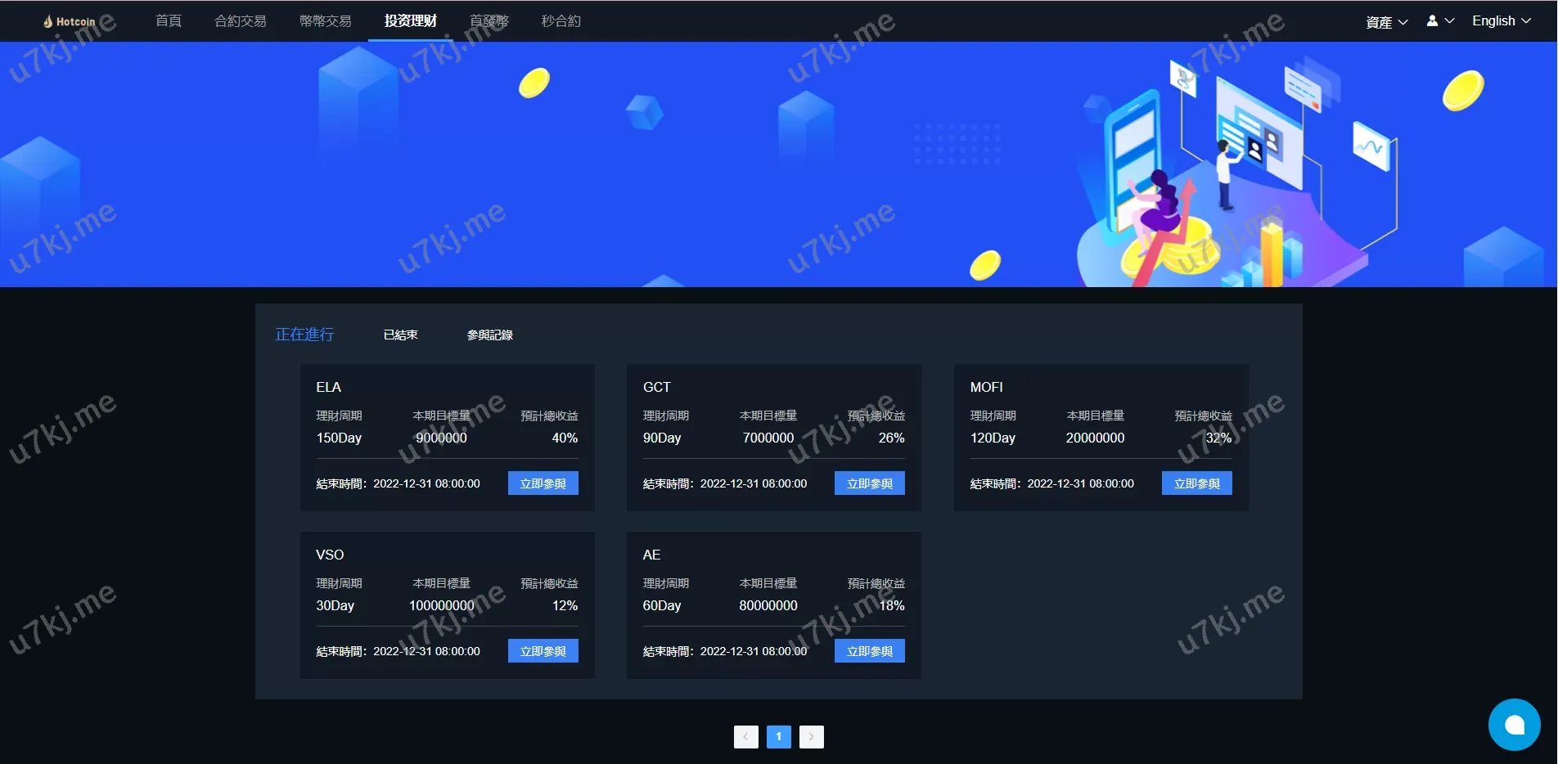Click the Hotcoin logo

point(70,21)
